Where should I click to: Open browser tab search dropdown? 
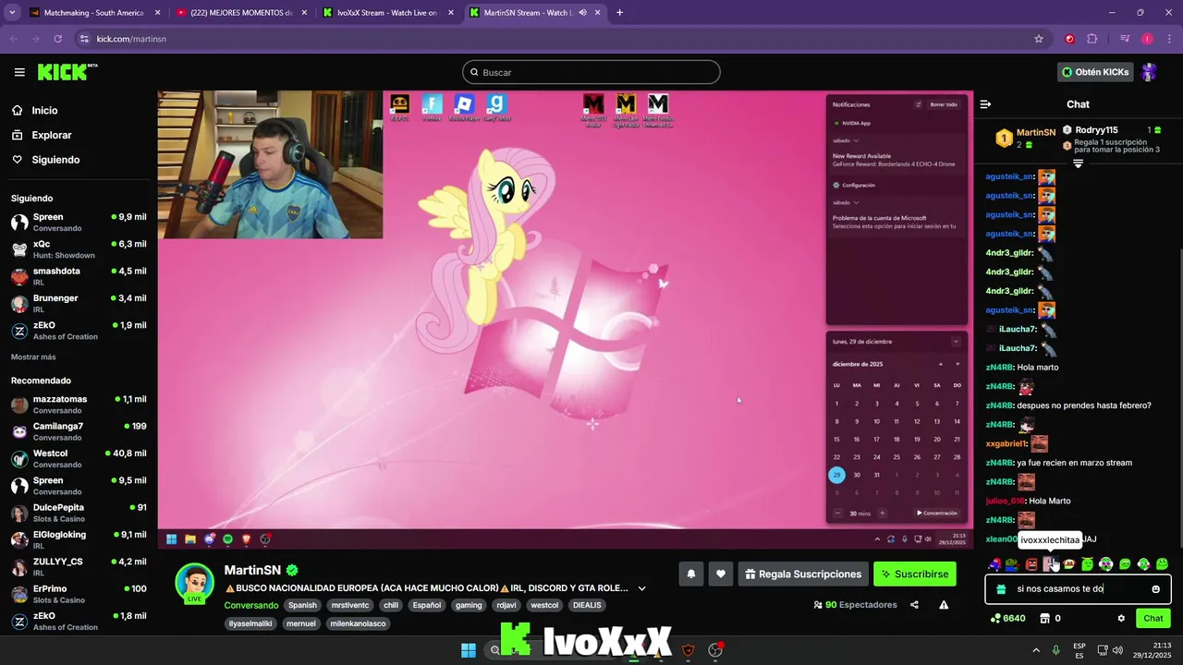[x=11, y=13]
